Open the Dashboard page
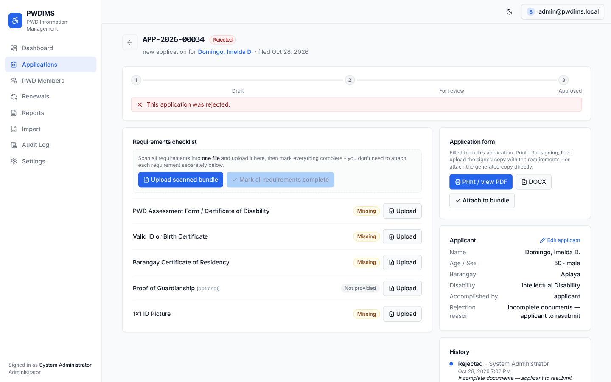This screenshot has width=611, height=382. [x=50, y=48]
